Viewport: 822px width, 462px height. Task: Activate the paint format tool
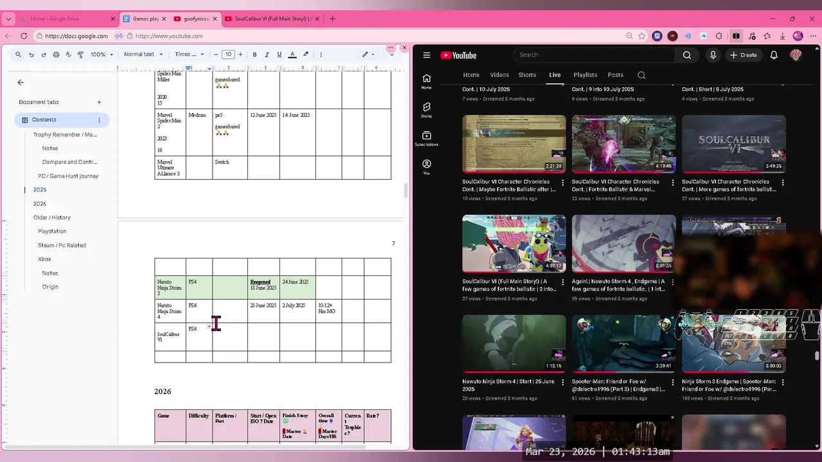[80, 55]
